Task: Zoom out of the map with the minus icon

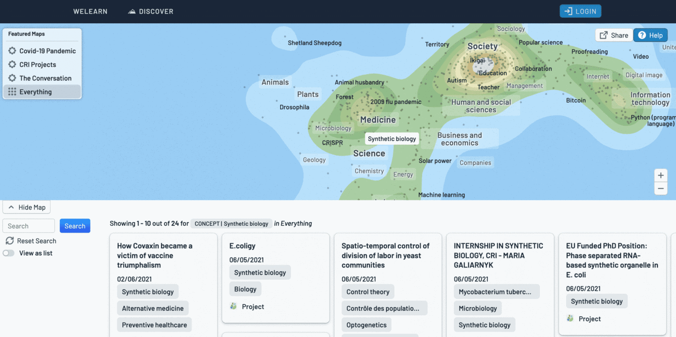Action: tap(661, 188)
